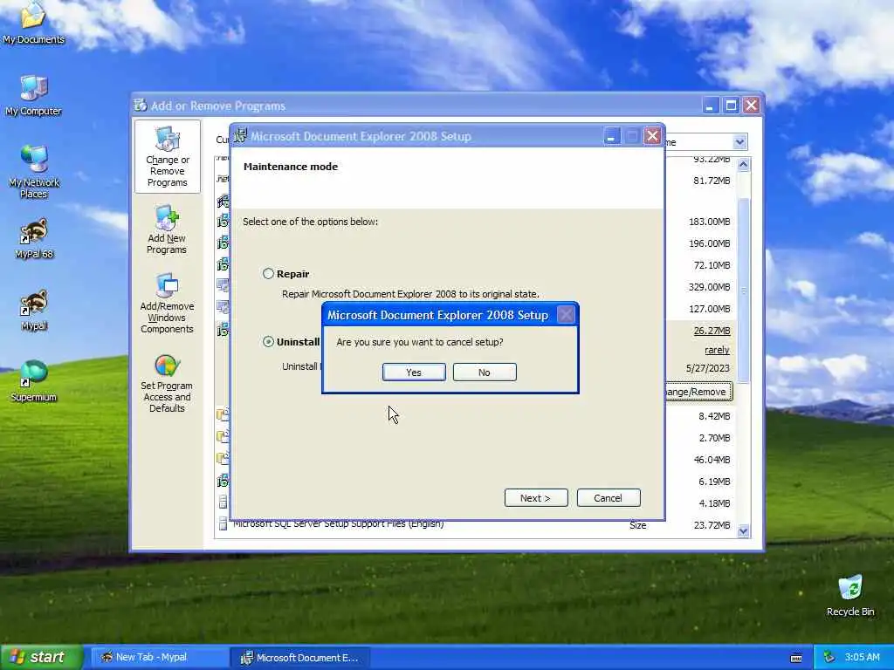Image resolution: width=894 pixels, height=670 pixels.
Task: Open the Recycle Bin
Action: tap(850, 596)
